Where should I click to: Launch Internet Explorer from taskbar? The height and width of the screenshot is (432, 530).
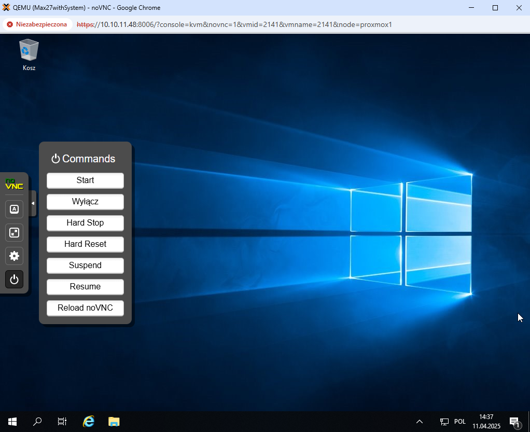pos(89,422)
